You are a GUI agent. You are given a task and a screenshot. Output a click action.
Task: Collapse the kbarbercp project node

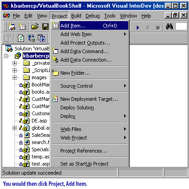click(6, 56)
